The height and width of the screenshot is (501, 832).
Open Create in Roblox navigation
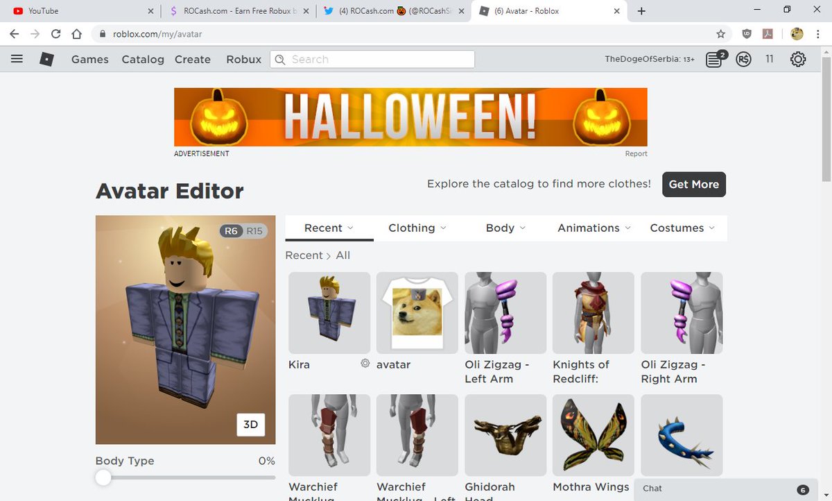point(193,60)
